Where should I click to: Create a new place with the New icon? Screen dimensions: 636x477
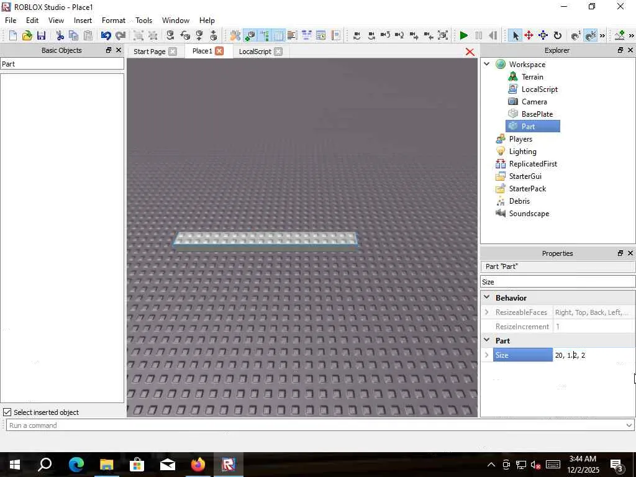click(x=12, y=35)
